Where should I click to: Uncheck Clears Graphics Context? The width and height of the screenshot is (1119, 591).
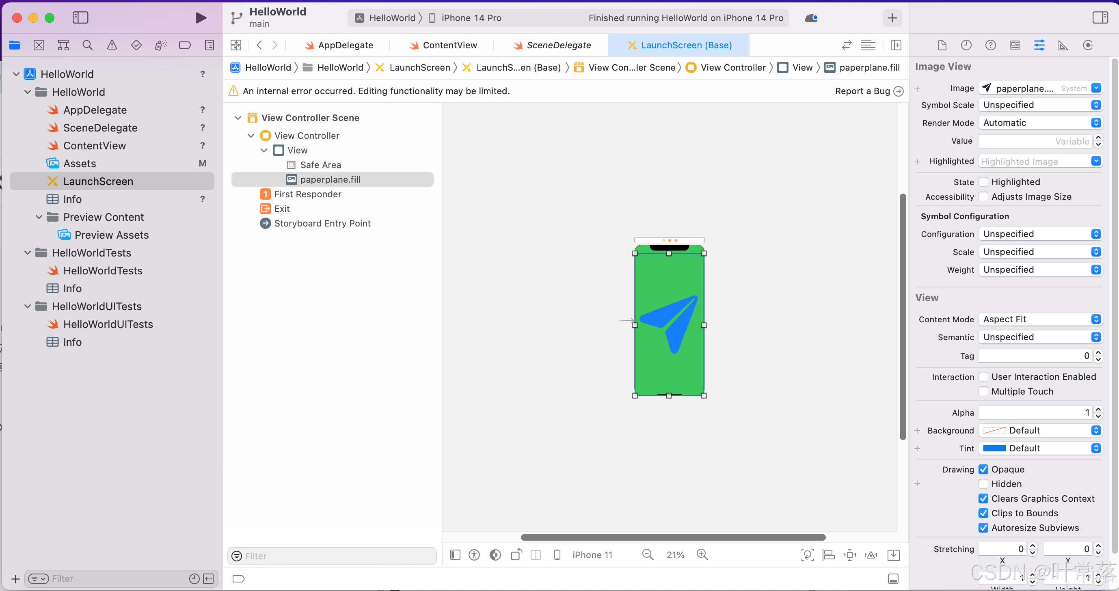click(x=983, y=499)
